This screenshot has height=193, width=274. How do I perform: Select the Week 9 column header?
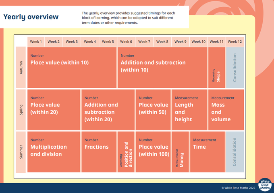click(x=181, y=42)
